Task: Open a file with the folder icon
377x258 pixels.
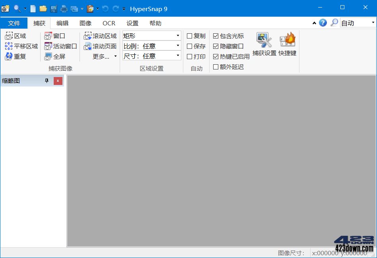Action: tap(43, 9)
